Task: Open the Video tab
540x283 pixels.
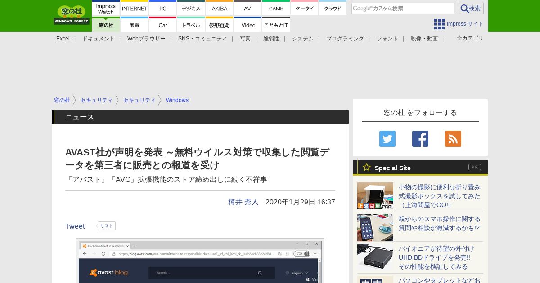Action: (247, 25)
